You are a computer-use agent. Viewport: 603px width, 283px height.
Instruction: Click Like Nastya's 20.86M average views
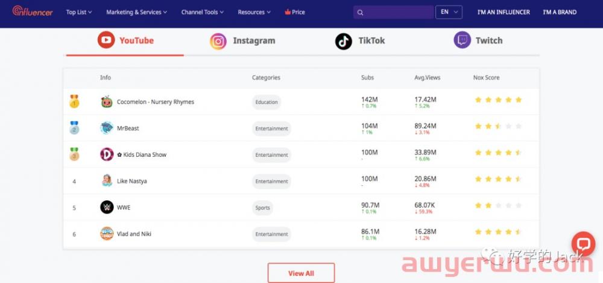[x=425, y=179]
